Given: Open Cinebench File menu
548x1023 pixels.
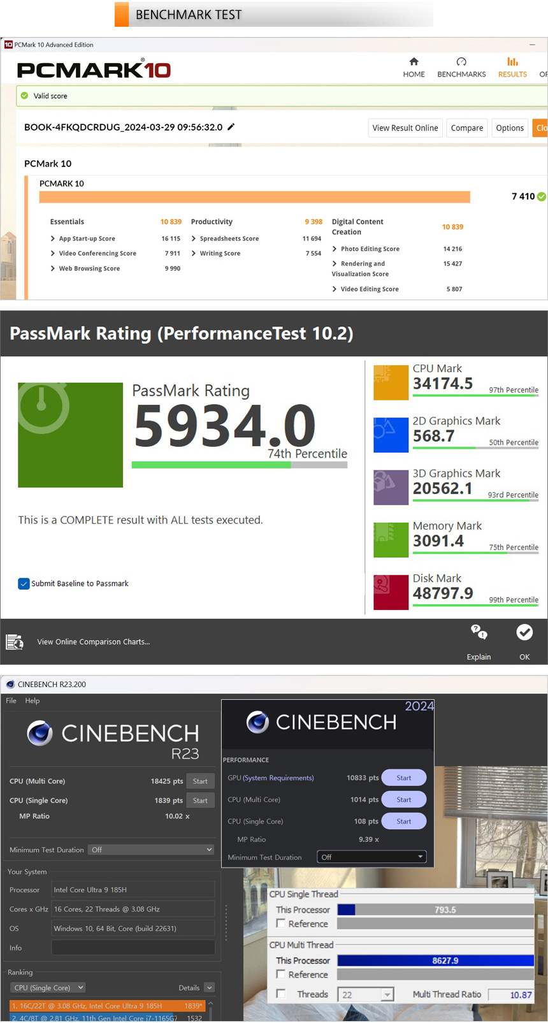Looking at the screenshot, I should (x=11, y=700).
